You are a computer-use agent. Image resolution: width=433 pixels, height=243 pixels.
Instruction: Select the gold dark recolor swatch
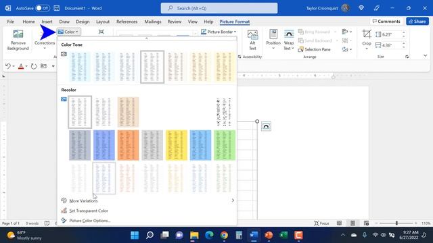coord(177,145)
